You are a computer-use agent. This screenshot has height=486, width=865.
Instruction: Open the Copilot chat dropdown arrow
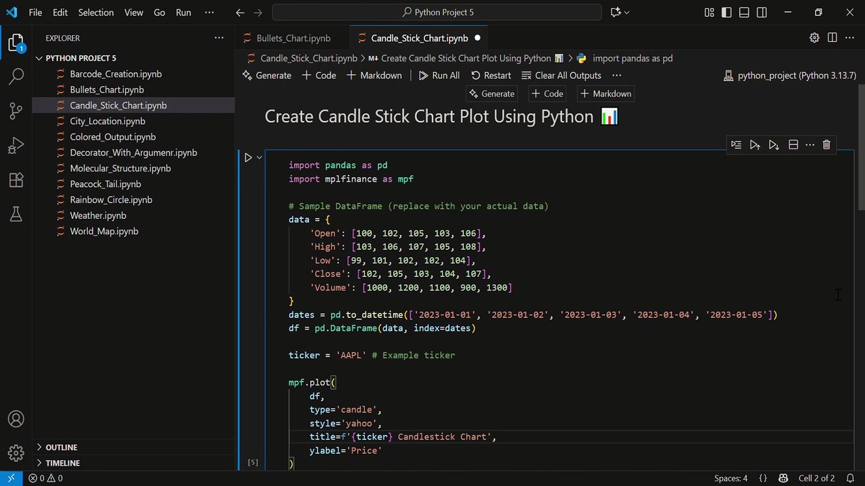[627, 12]
